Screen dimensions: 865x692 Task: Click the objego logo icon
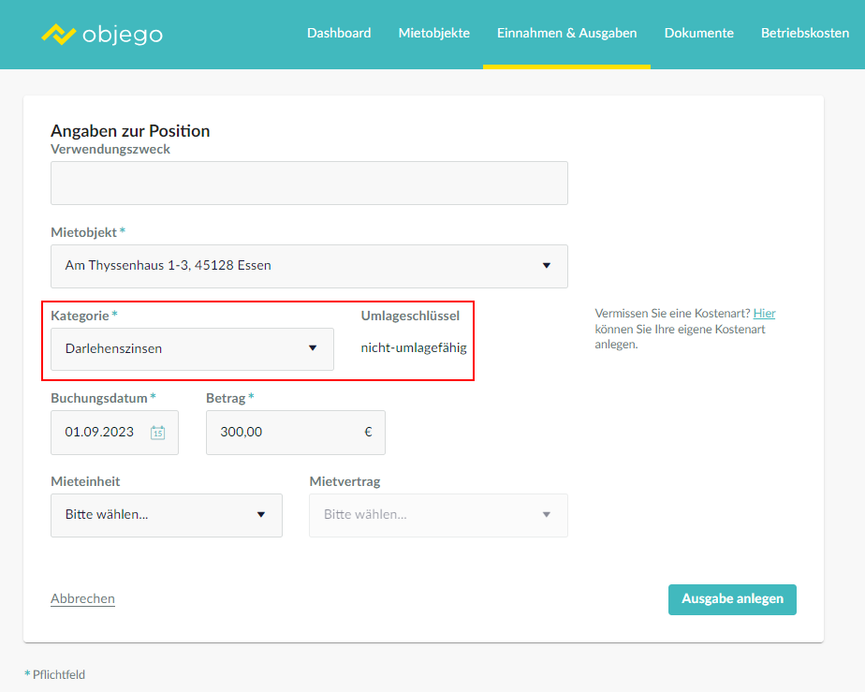tap(58, 35)
